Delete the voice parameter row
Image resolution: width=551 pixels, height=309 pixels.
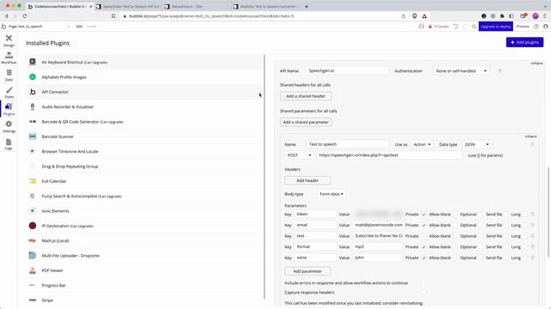[x=532, y=257]
